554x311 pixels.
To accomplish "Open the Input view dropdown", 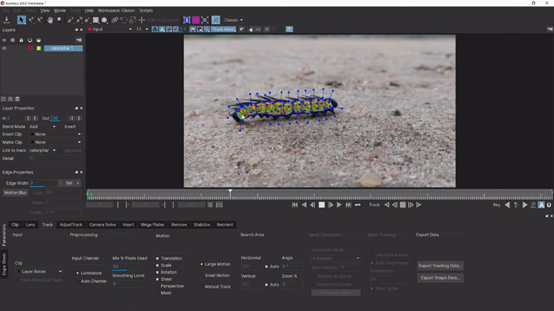I will pyautogui.click(x=110, y=30).
